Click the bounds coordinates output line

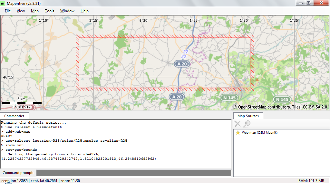click(79, 159)
